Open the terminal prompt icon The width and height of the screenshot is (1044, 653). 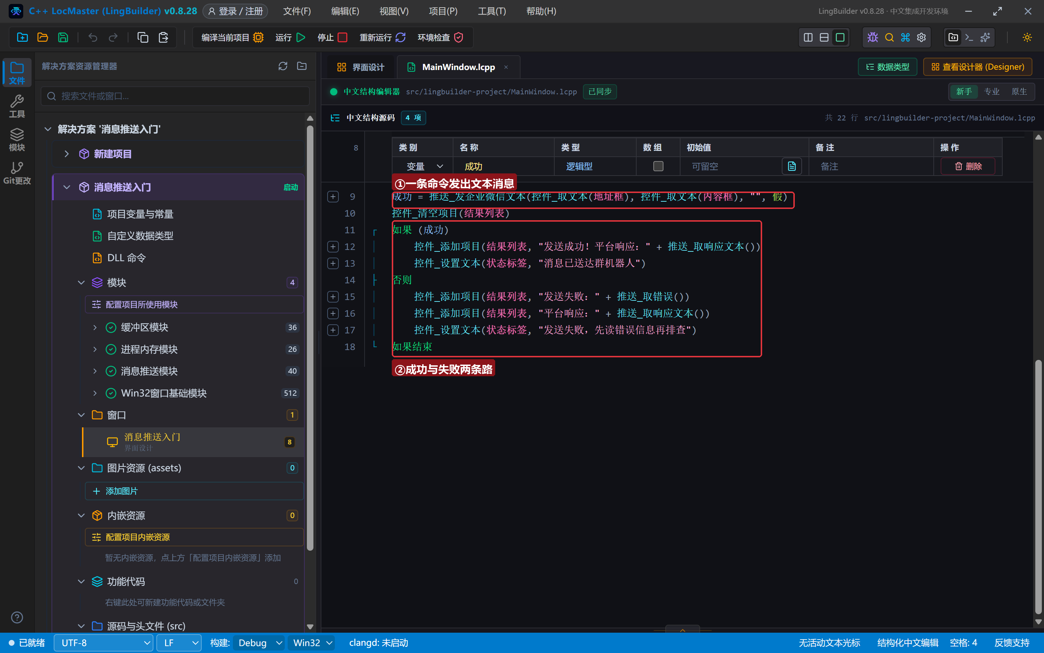pyautogui.click(x=969, y=38)
